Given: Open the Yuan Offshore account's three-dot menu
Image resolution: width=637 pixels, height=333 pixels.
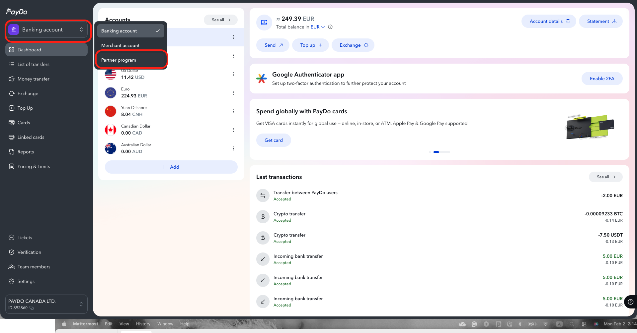Looking at the screenshot, I should coord(233,111).
